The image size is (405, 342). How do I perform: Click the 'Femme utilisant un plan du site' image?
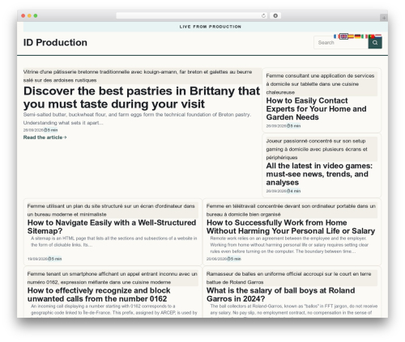[113, 210]
